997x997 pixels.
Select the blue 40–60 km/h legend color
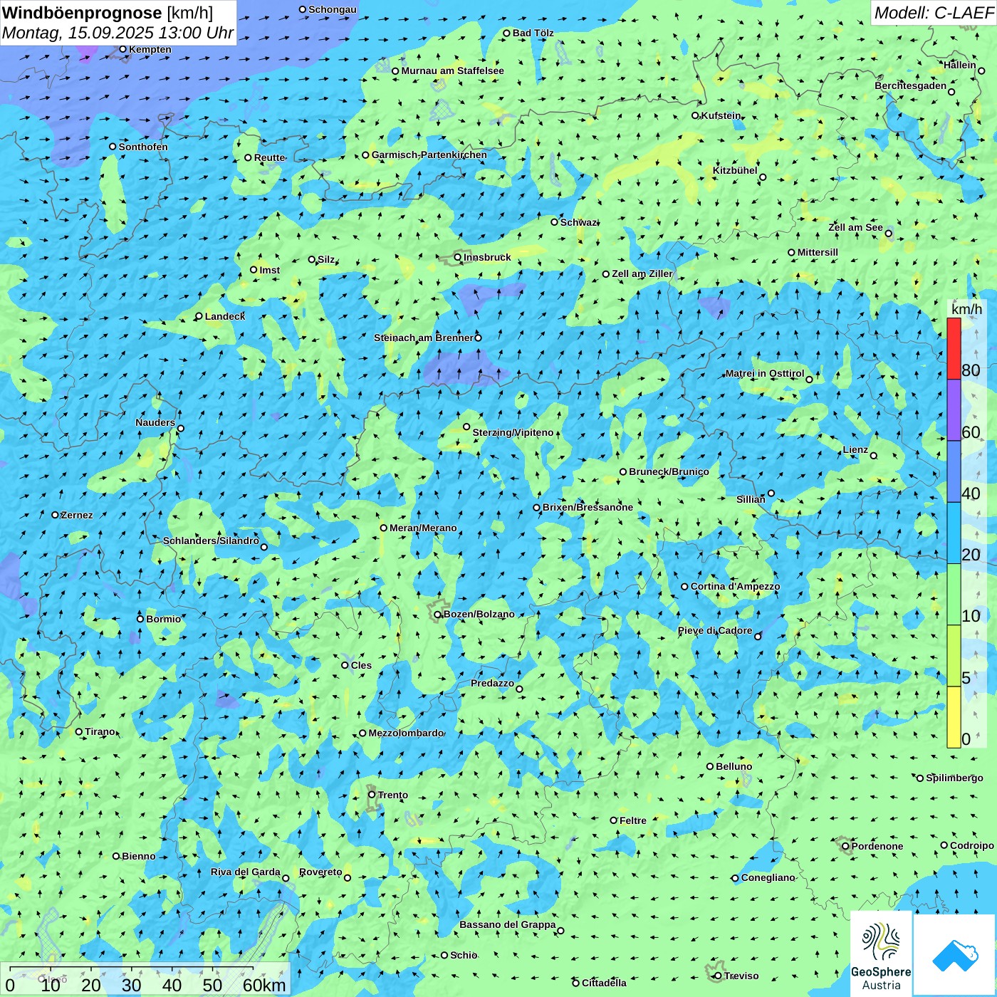[954, 472]
